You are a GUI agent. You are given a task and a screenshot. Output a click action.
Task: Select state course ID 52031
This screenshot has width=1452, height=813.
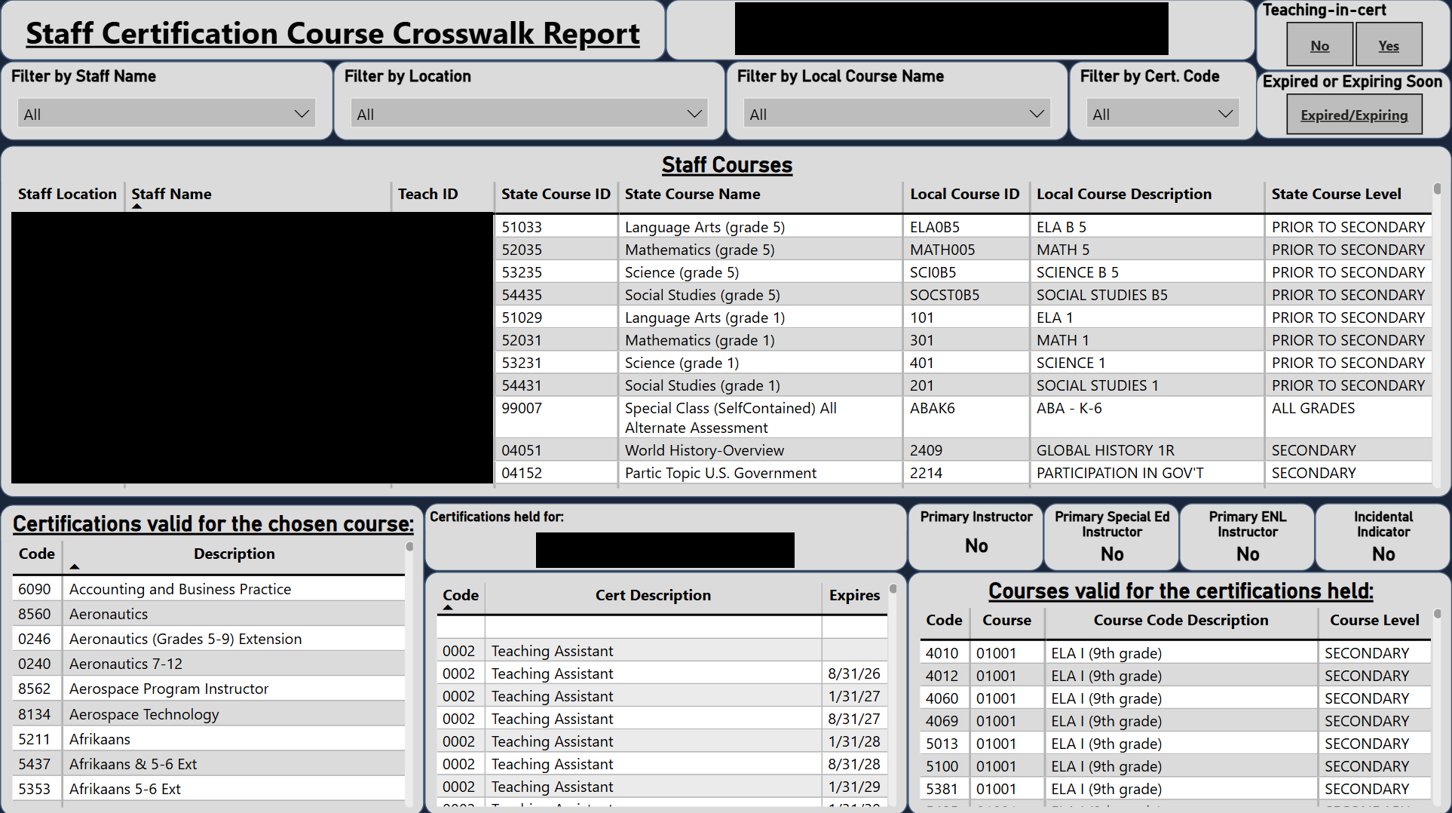point(522,340)
